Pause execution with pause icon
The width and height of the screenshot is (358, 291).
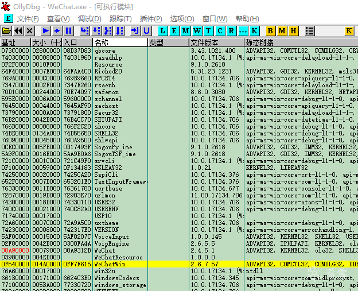pos(68,31)
